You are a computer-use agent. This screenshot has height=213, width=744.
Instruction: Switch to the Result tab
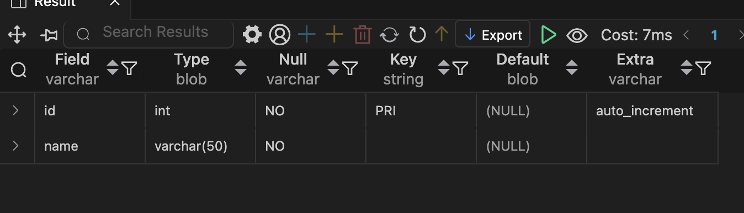click(x=55, y=3)
